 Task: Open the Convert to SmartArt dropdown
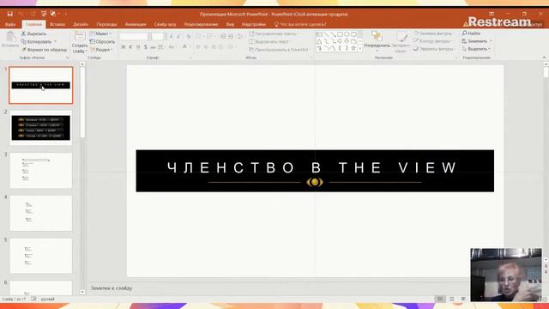click(x=281, y=50)
